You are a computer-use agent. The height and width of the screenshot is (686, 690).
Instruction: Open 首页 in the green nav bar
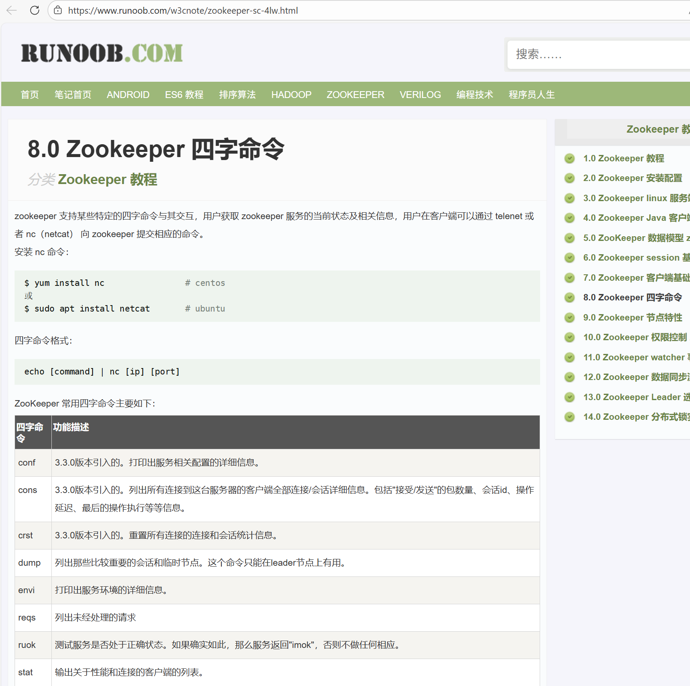(x=30, y=95)
